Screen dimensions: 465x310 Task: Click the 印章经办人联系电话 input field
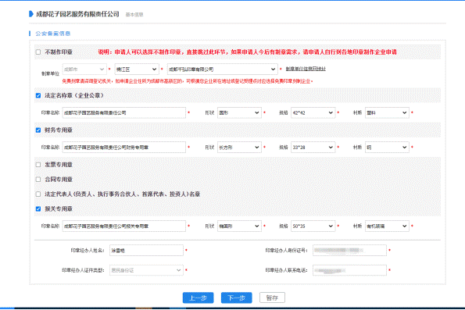pyautogui.click(x=349, y=270)
